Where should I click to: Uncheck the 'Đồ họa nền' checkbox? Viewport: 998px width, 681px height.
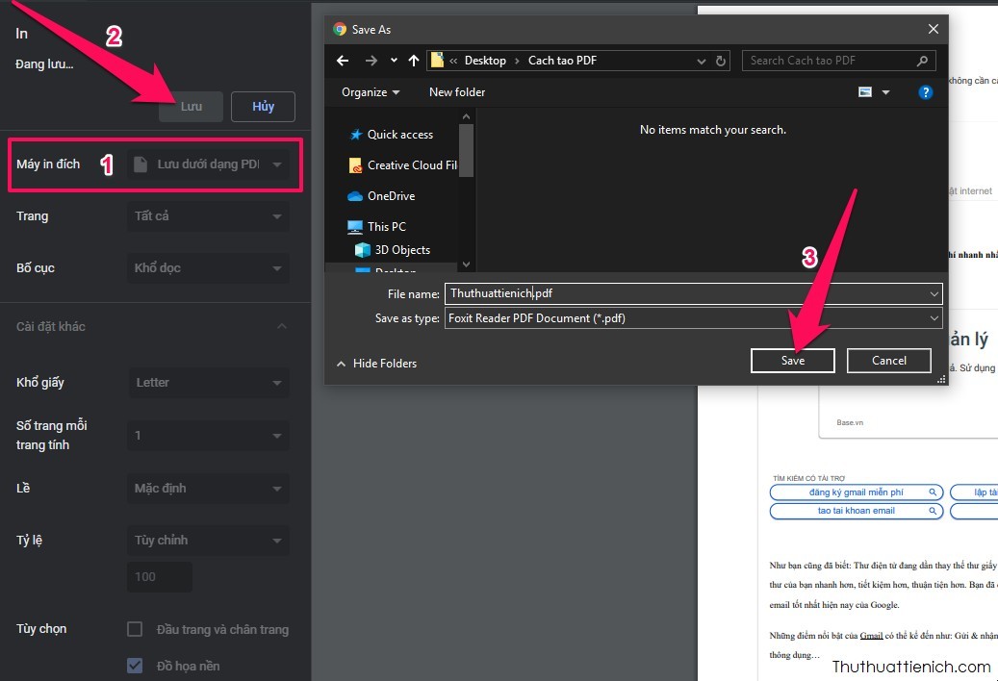136,666
